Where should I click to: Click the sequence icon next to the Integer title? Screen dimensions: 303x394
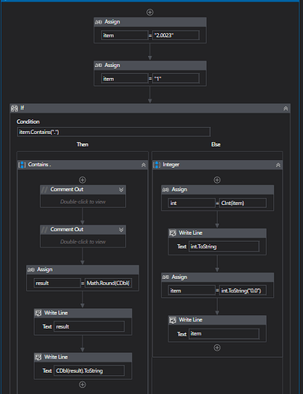pos(157,165)
